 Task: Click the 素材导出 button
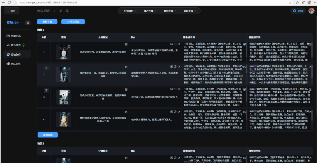[x=47, y=22]
